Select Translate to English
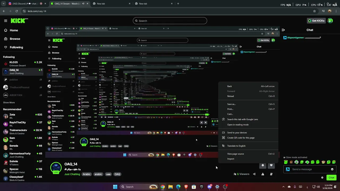The image size is (340, 191). tap(248, 146)
